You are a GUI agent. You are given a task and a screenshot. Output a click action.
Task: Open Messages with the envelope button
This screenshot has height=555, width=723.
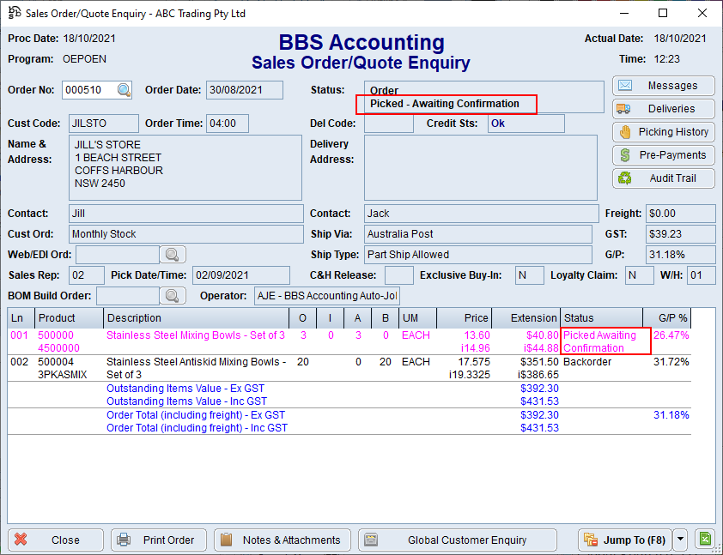664,86
